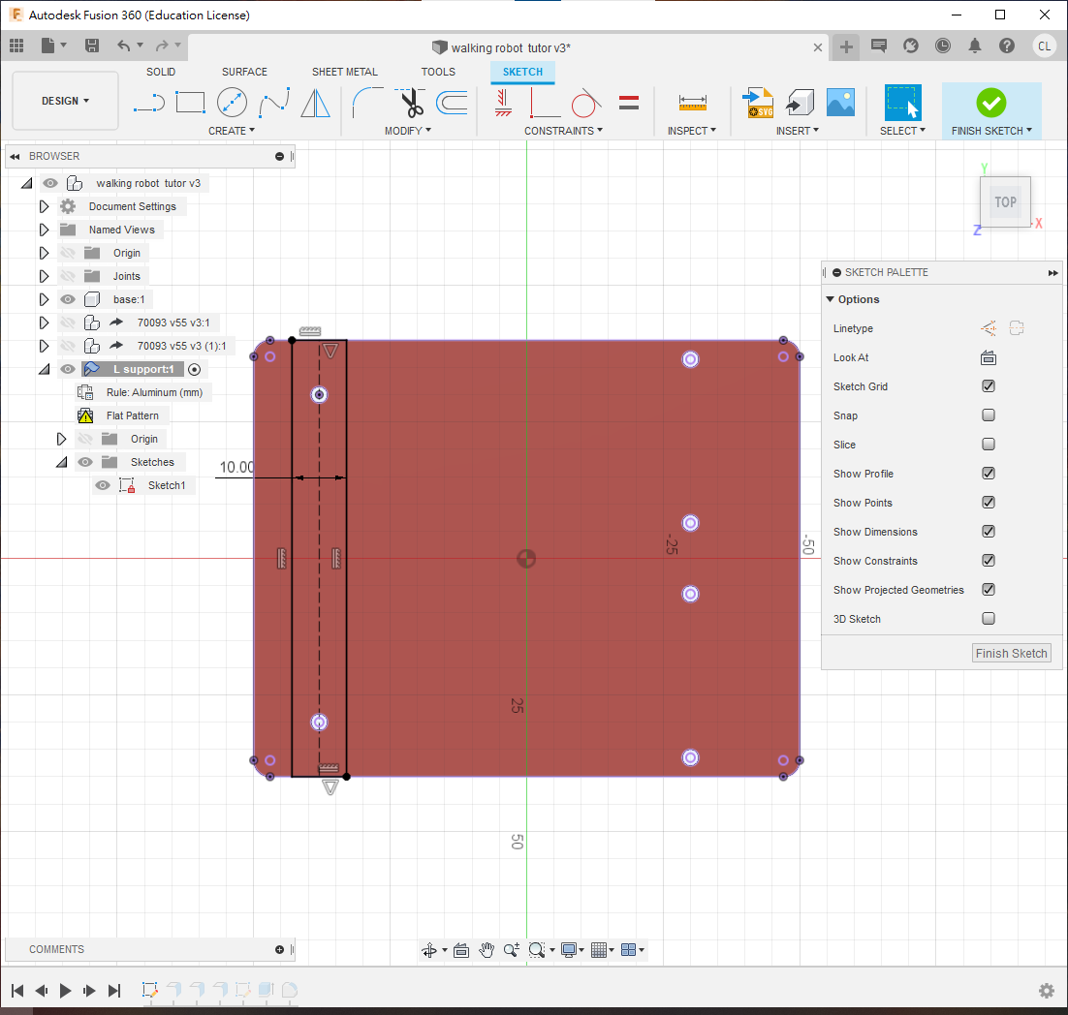Select the Line sketch tool

(x=148, y=102)
